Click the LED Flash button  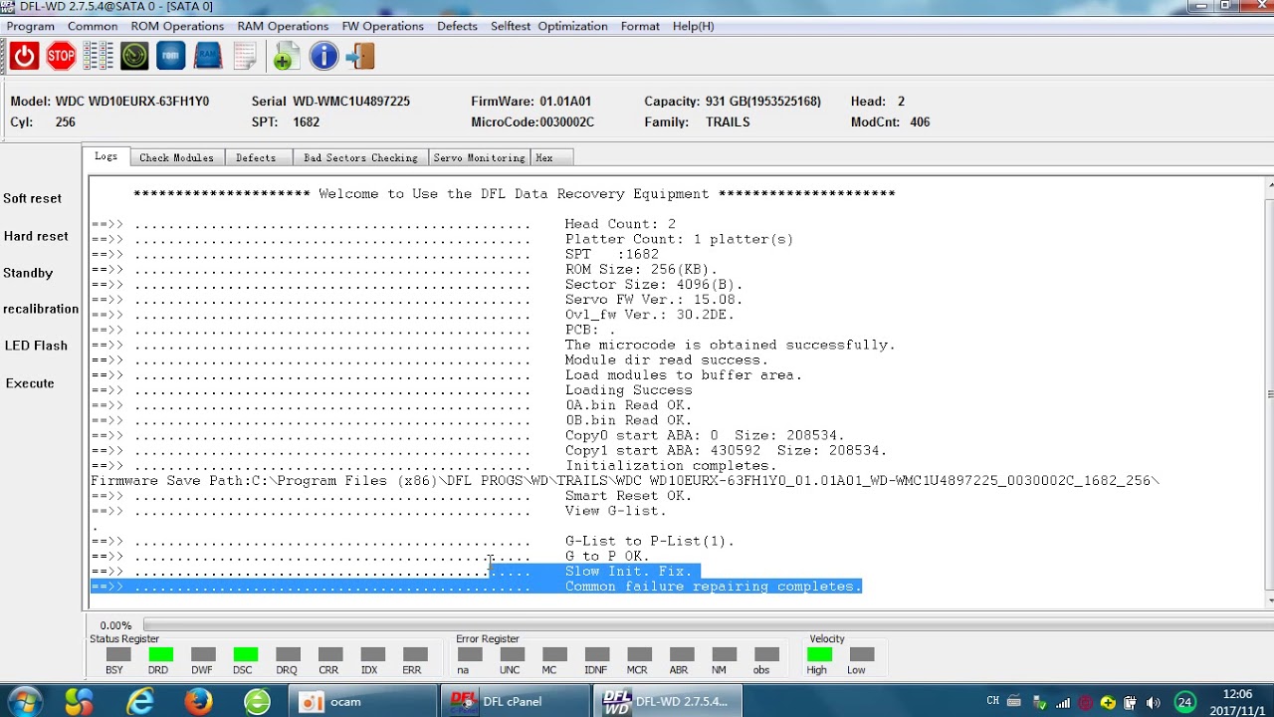[36, 346]
